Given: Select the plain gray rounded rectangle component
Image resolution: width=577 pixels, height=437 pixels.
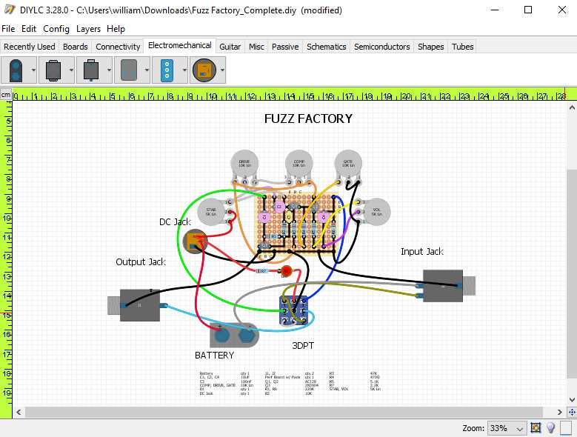Looking at the screenshot, I should [x=128, y=70].
